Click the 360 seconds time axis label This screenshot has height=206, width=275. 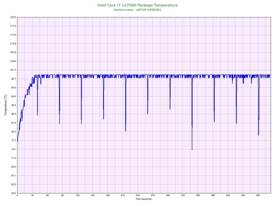198,195
